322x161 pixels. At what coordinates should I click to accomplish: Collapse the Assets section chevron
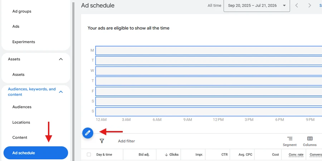(61, 59)
